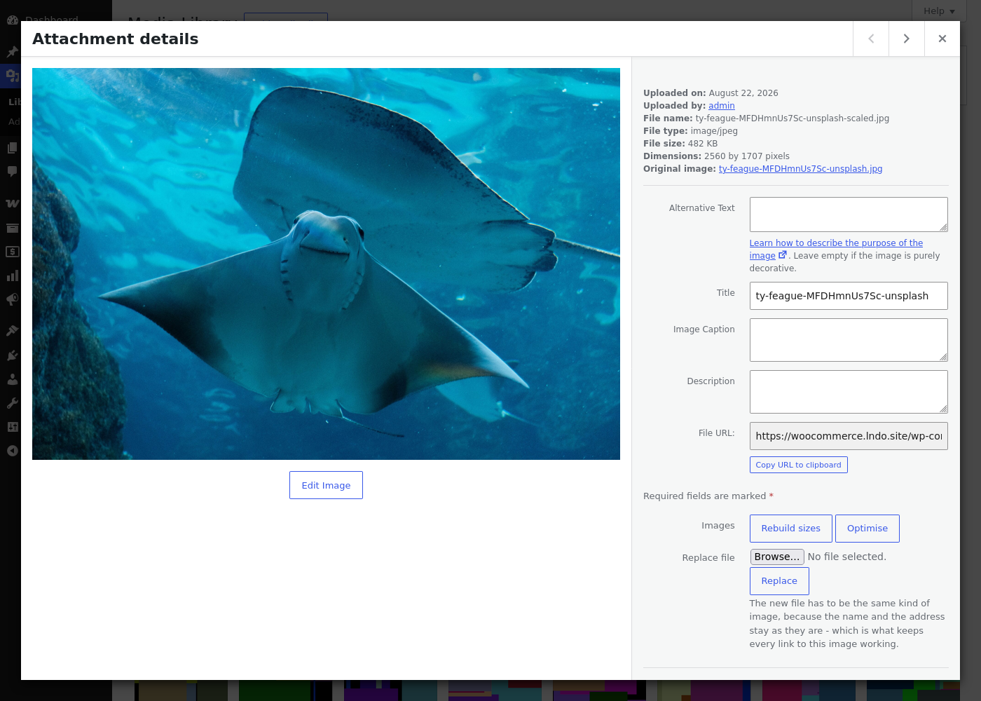Open the original image file link

[800, 169]
